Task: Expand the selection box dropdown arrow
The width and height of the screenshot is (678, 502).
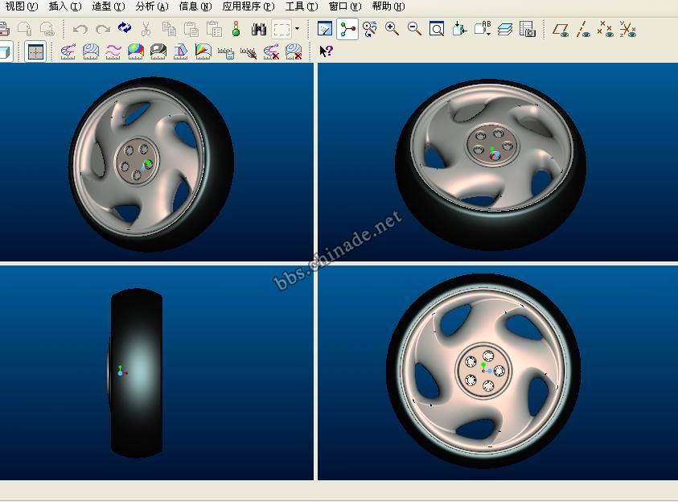Action: (x=298, y=29)
